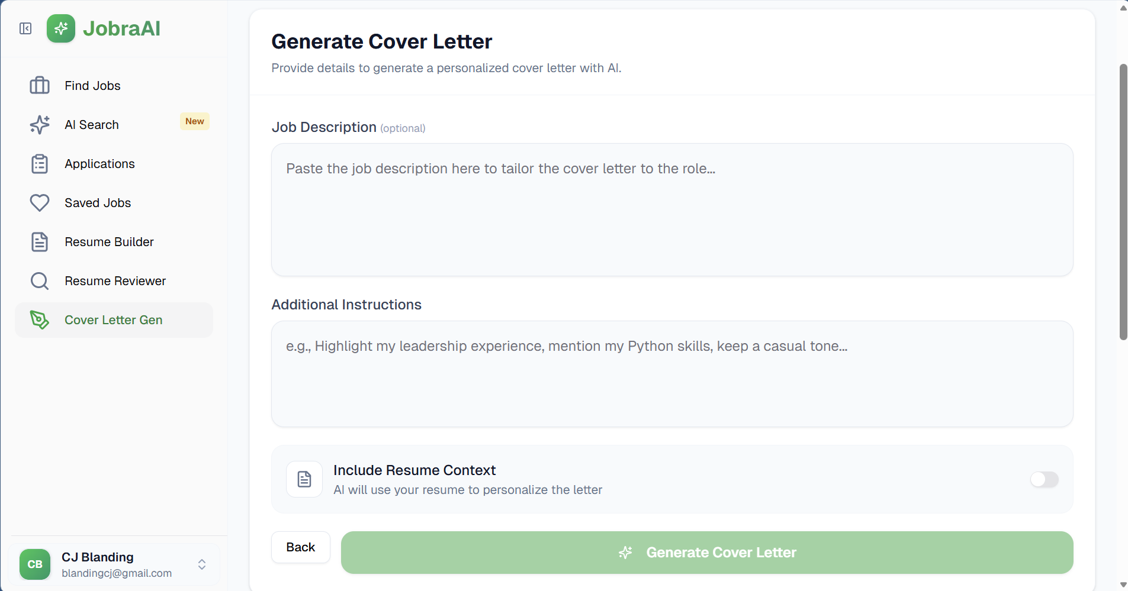Focus the Additional Instructions text area
The width and height of the screenshot is (1128, 591).
tap(672, 374)
